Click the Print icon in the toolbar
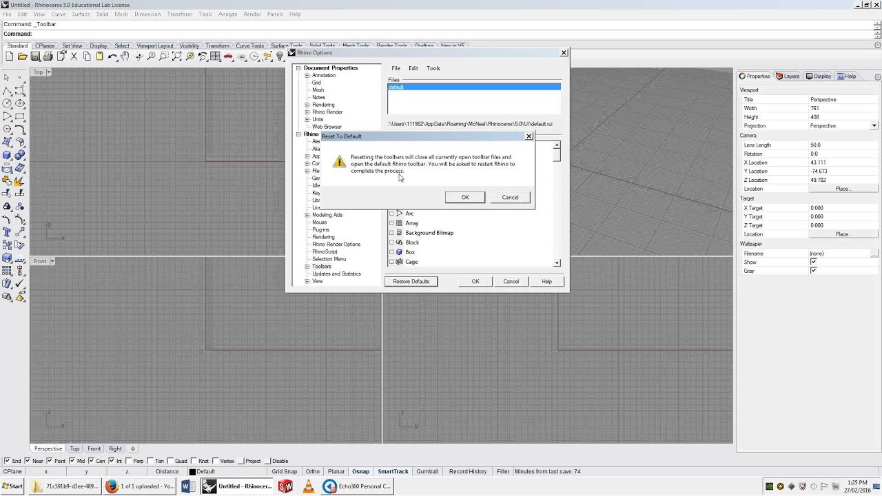882x496 pixels. click(48, 56)
